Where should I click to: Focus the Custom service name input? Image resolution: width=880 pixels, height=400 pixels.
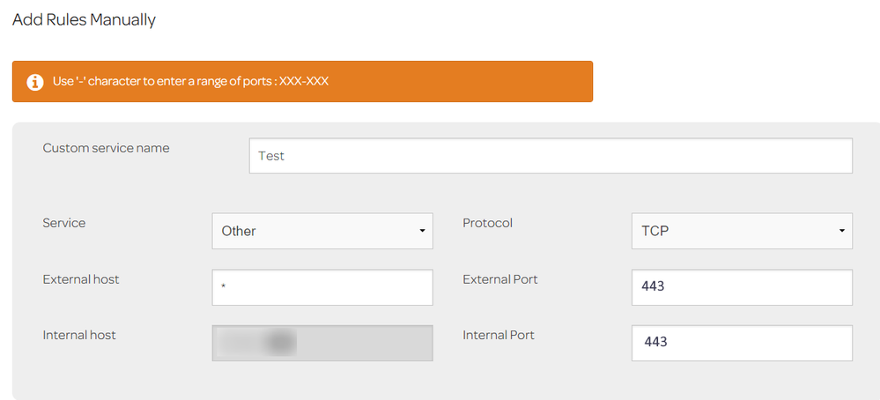click(x=551, y=156)
